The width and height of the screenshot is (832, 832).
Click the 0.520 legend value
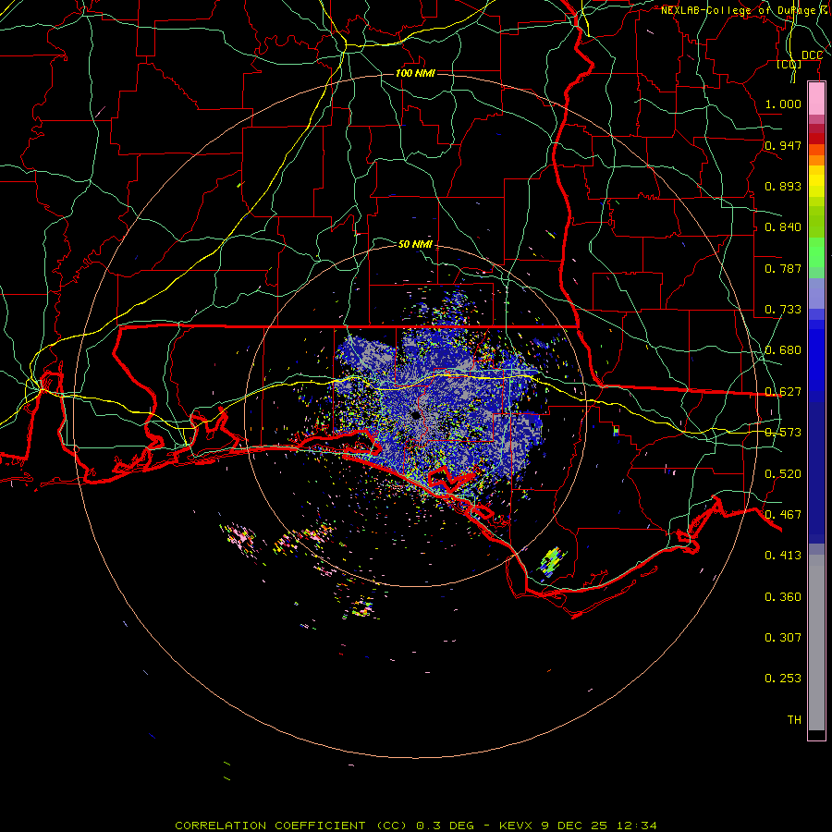pos(783,474)
